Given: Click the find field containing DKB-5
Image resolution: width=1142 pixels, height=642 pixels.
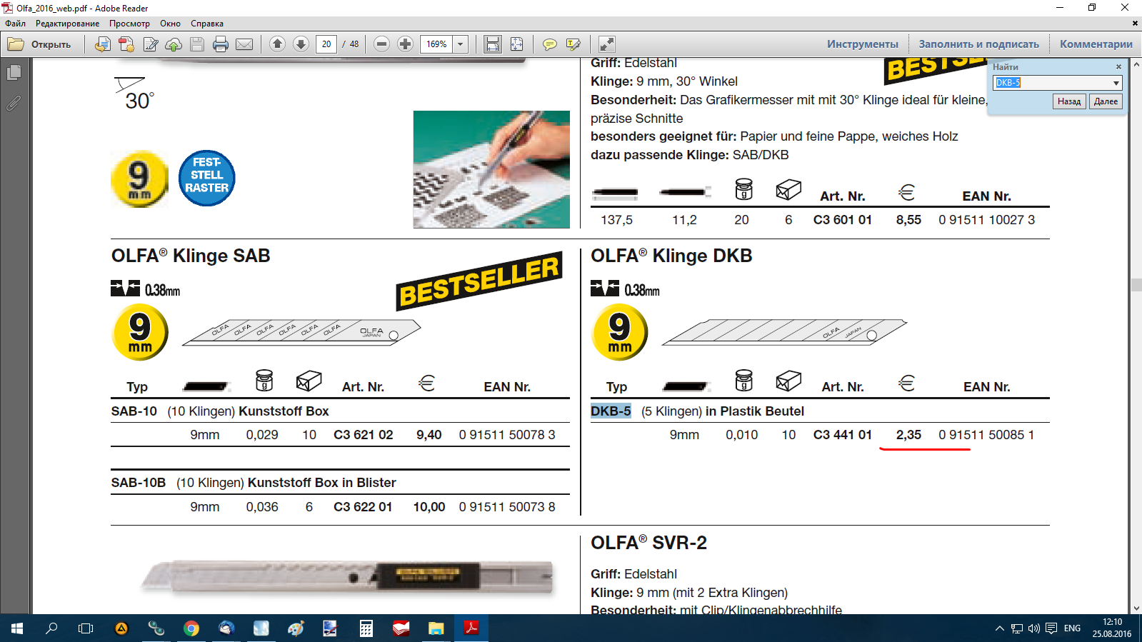Looking at the screenshot, I should 1052,83.
